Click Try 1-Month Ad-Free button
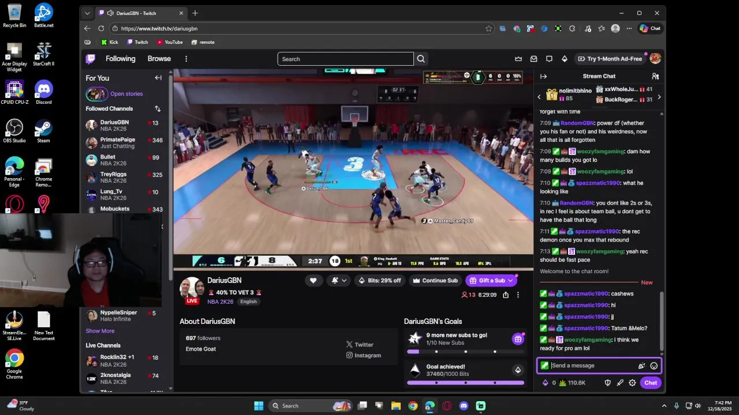 point(610,59)
